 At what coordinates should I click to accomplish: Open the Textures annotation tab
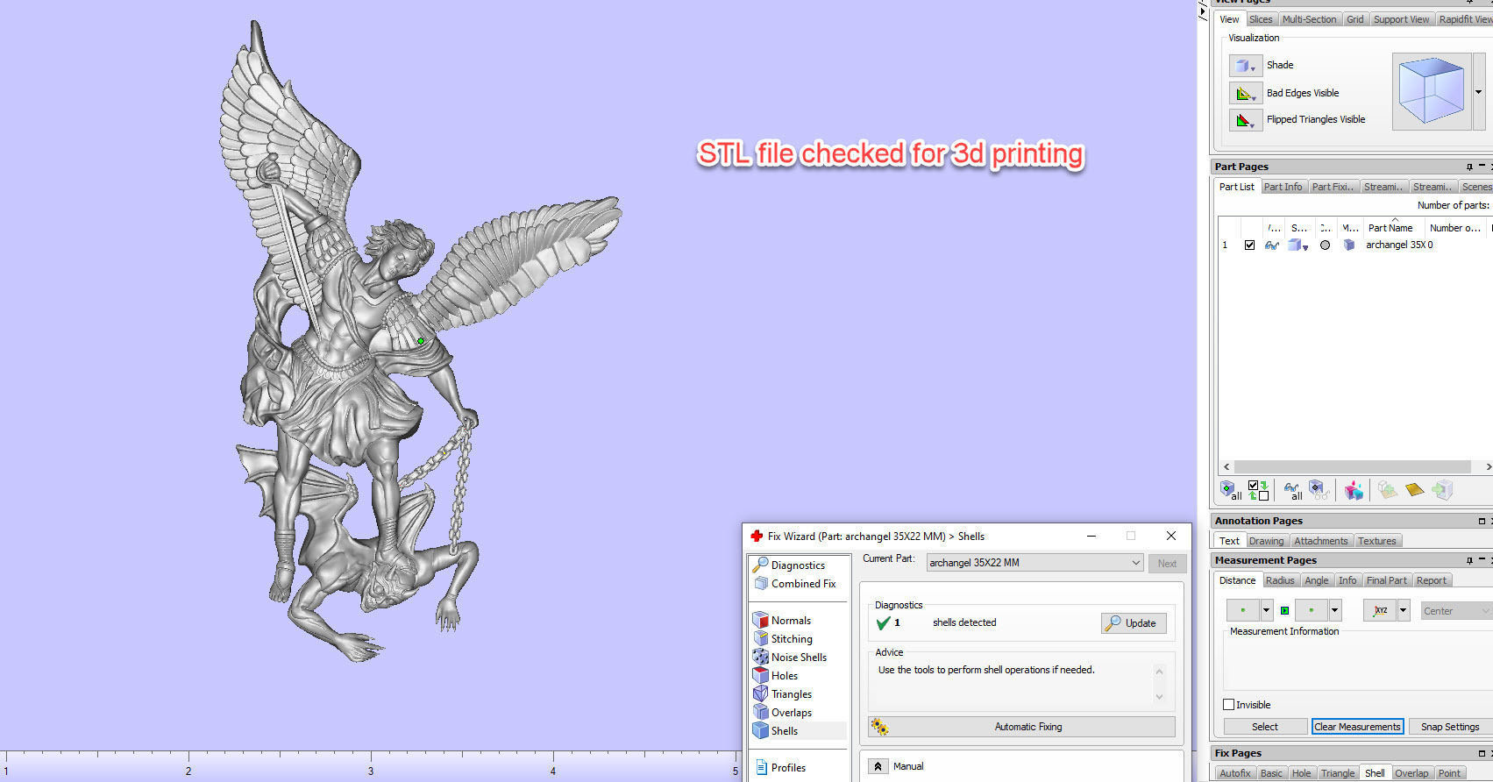coord(1376,541)
